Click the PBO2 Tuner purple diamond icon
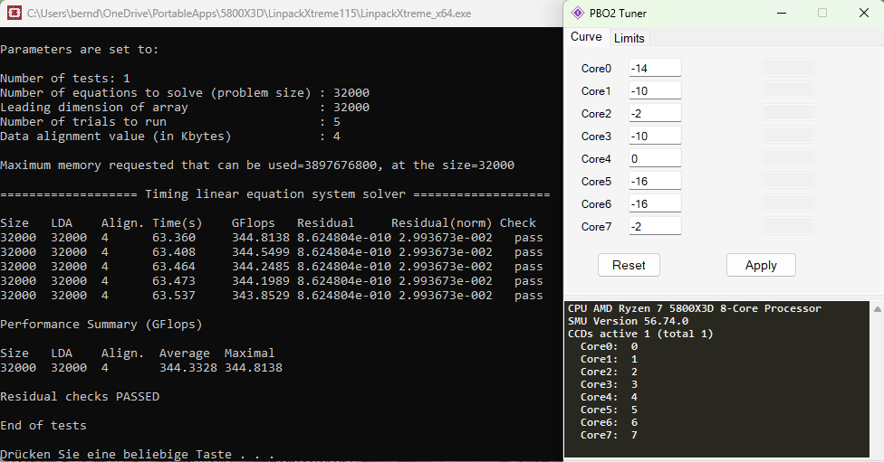The width and height of the screenshot is (884, 462). point(578,13)
